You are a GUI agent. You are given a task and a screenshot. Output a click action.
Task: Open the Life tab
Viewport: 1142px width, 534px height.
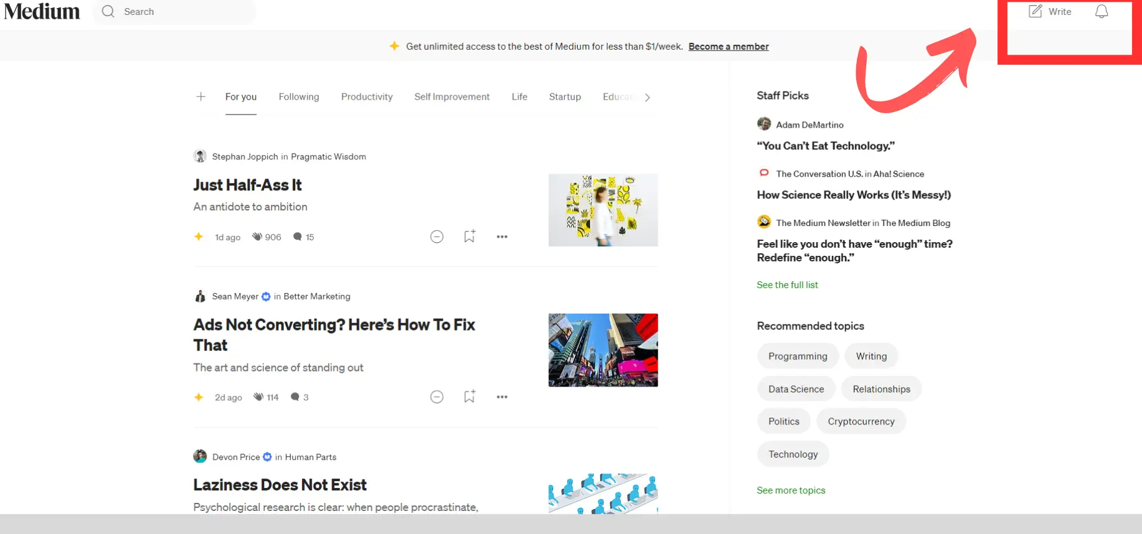click(519, 96)
